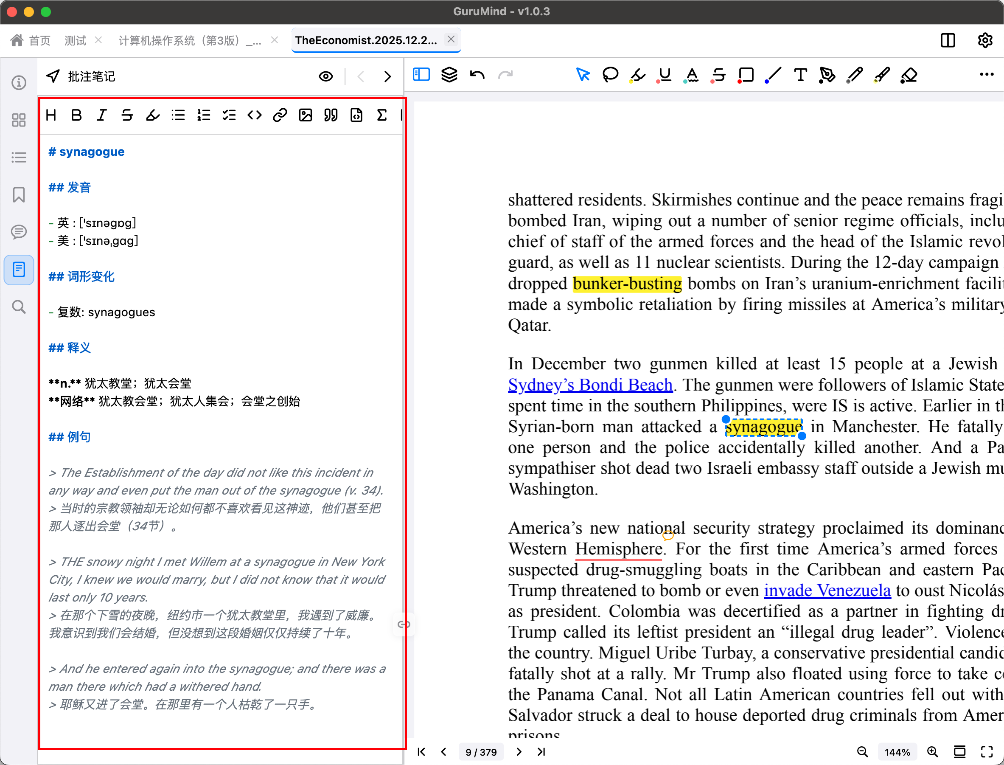Toggle PDF left sidebar panel
The height and width of the screenshot is (765, 1004).
[421, 74]
